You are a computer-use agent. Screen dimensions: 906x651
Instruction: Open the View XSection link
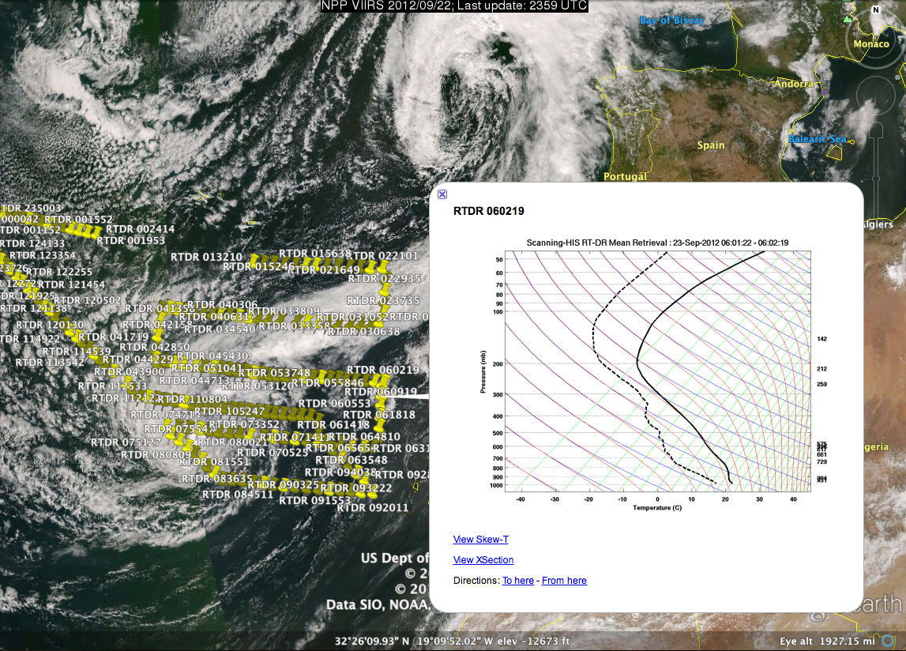[x=483, y=560]
